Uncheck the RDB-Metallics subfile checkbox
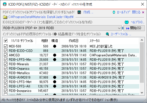147x103 pixels. pos(6,73)
